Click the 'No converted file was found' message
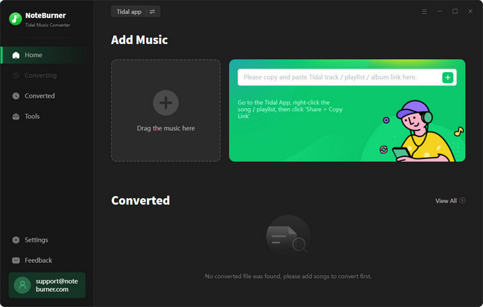Image resolution: width=483 pixels, height=307 pixels. (x=288, y=276)
